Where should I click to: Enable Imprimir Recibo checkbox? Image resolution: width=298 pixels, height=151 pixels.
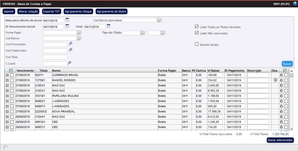197,44
